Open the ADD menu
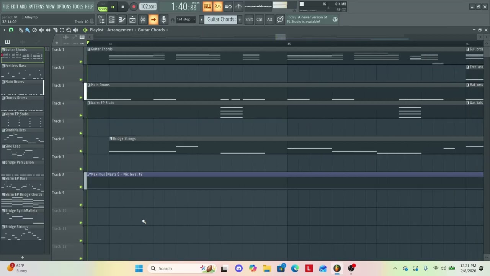 (23, 7)
